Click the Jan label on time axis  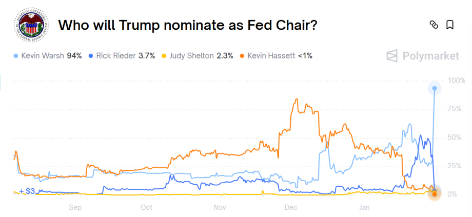click(x=364, y=207)
